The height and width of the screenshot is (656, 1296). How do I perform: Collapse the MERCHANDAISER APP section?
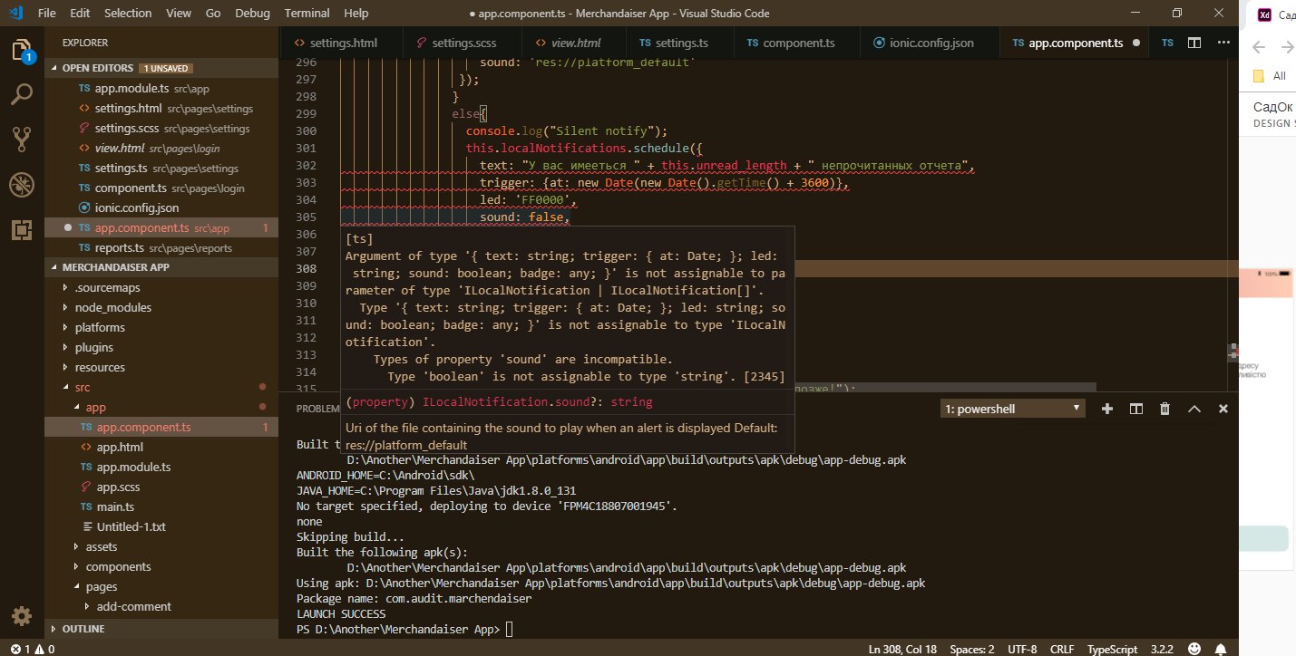(161, 267)
